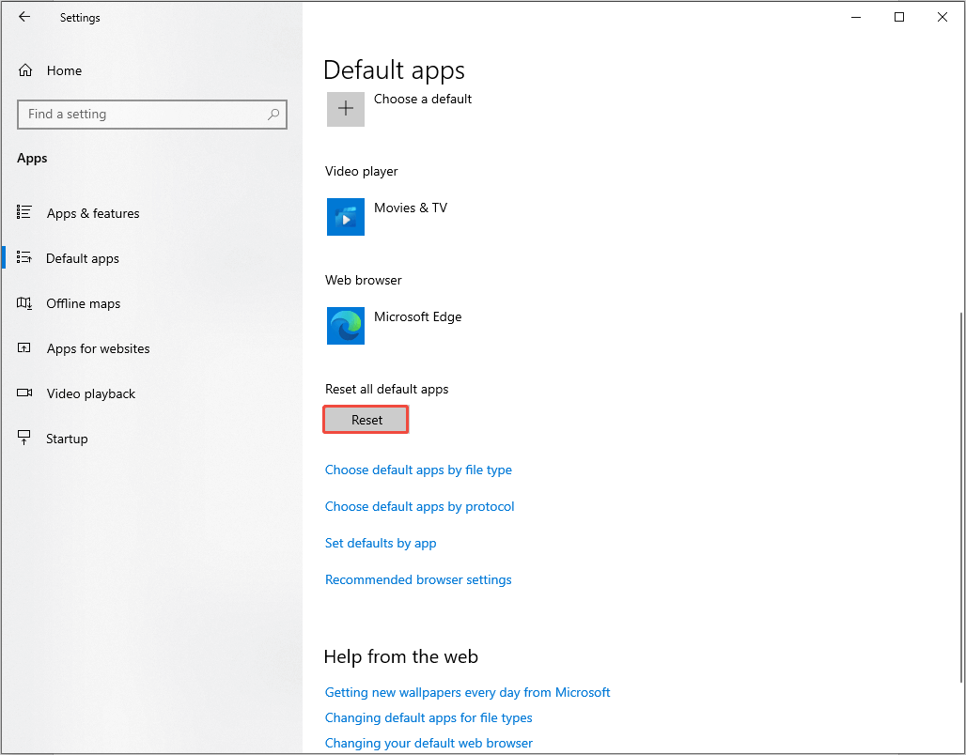Open the Apps for websites section
The width and height of the screenshot is (966, 755).
pos(98,348)
